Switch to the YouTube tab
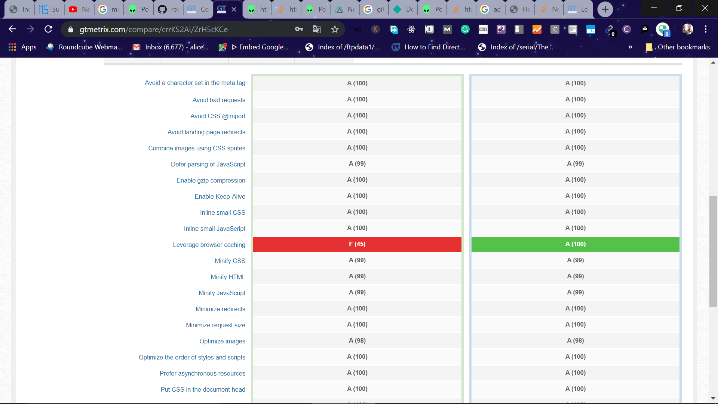The width and height of the screenshot is (718, 404). [79, 9]
